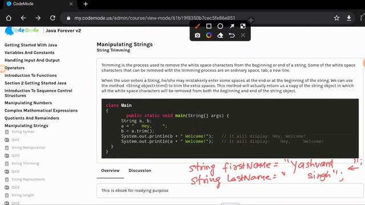Open the color wheel picker
The height and width of the screenshot is (205, 365).
click(209, 35)
